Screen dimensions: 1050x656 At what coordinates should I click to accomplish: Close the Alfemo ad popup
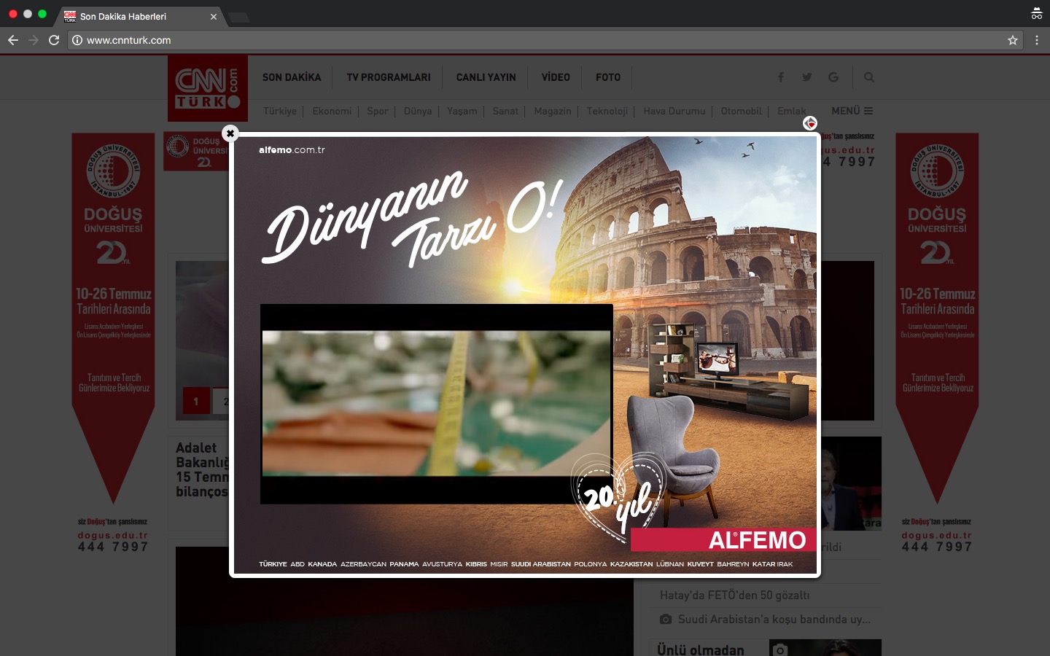pyautogui.click(x=230, y=133)
